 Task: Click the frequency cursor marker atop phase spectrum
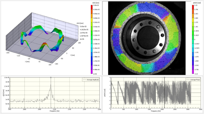pyautogui.click(x=164, y=77)
